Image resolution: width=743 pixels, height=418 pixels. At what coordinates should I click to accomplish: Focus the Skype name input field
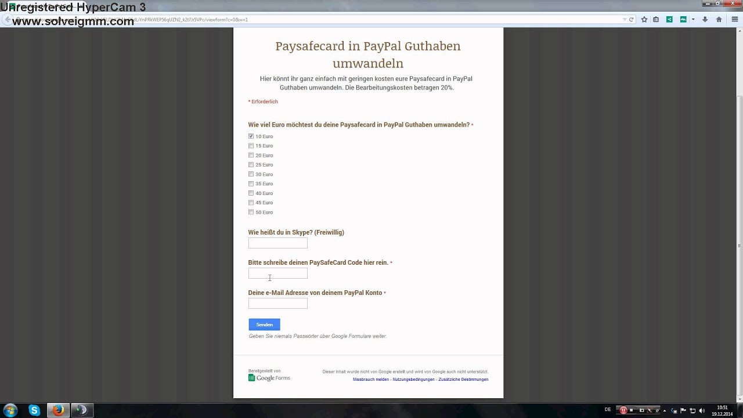tap(277, 243)
